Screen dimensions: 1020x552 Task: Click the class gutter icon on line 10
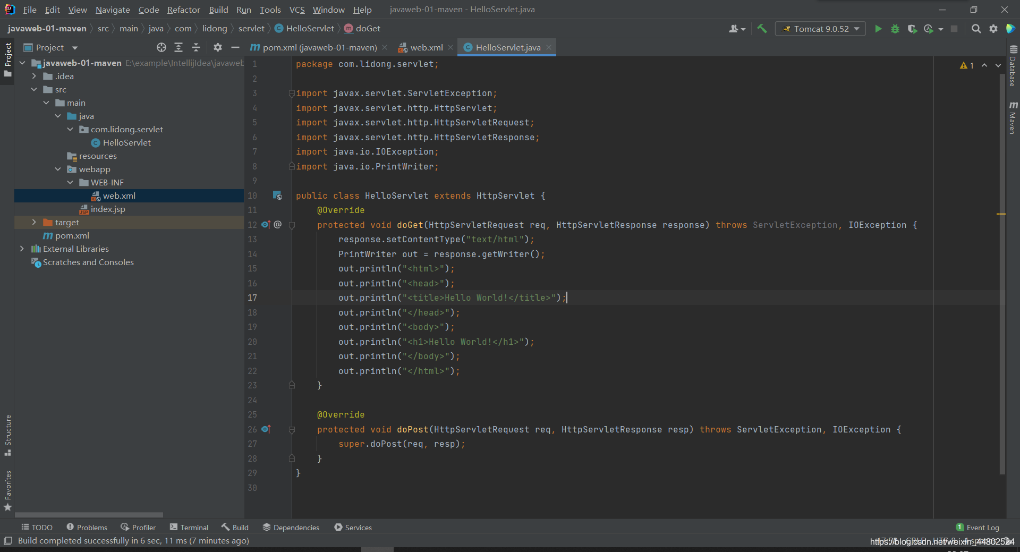click(x=277, y=196)
